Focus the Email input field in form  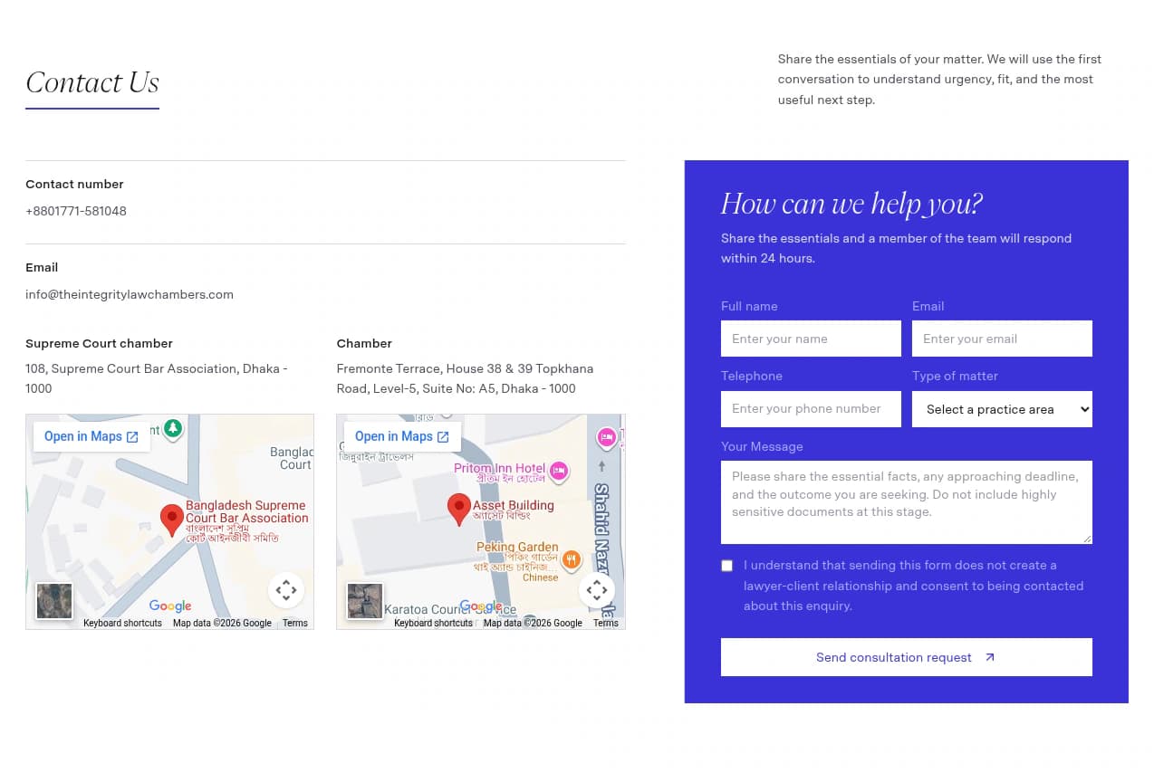click(x=1002, y=339)
